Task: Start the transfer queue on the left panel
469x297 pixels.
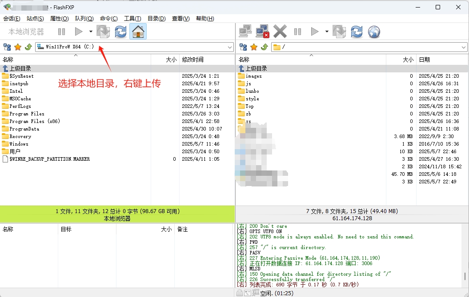Action: [x=78, y=31]
